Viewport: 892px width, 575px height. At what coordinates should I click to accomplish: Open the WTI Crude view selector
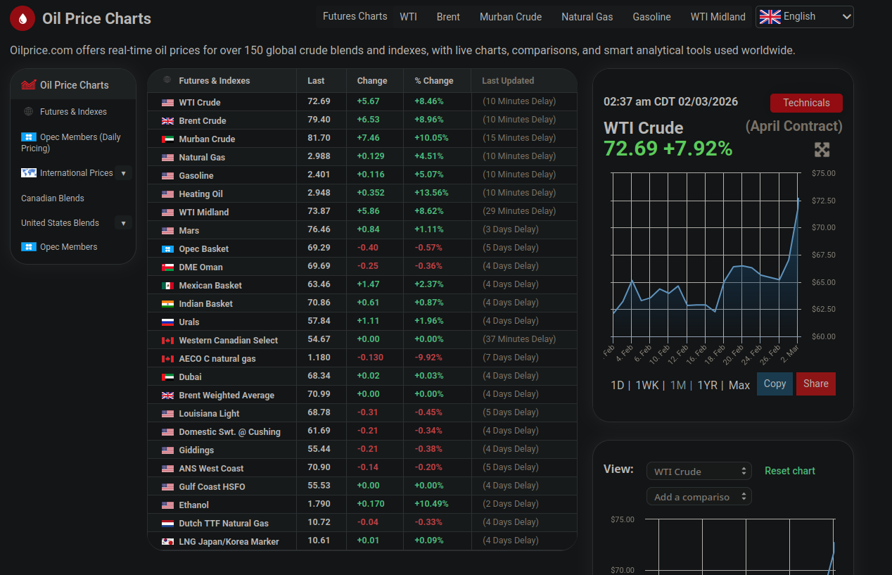coord(699,472)
